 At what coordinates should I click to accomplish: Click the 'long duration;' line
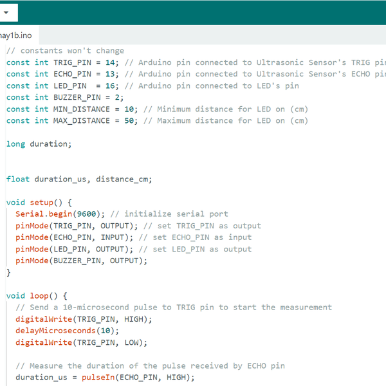pyautogui.click(x=39, y=144)
